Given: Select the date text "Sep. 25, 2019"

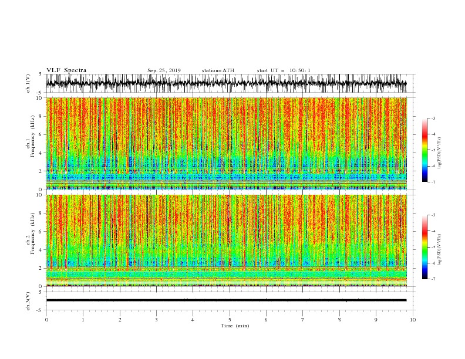Looking at the screenshot, I should pyautogui.click(x=164, y=70).
